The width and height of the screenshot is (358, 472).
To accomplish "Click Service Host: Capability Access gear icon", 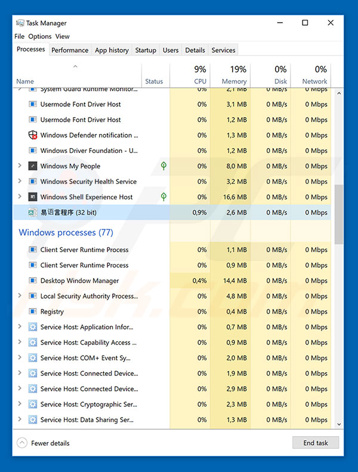I will pyautogui.click(x=32, y=342).
